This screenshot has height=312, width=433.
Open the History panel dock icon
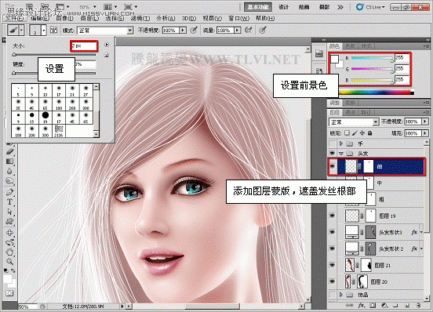[319, 71]
